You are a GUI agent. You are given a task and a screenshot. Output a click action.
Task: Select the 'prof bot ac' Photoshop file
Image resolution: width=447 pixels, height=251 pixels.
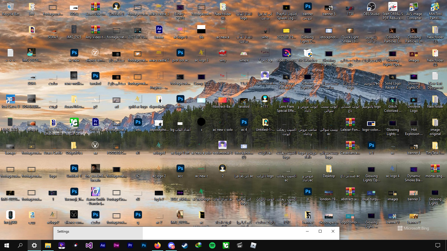180,55
